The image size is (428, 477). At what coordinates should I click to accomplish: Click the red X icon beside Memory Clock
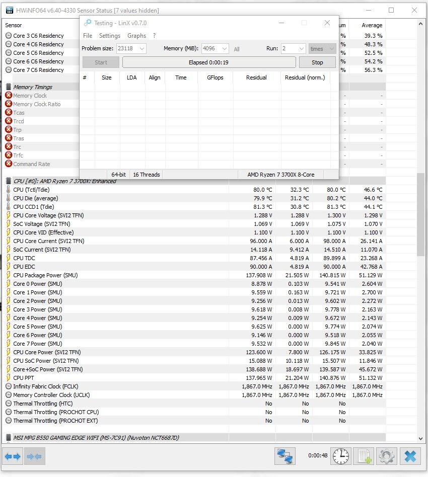pos(9,95)
